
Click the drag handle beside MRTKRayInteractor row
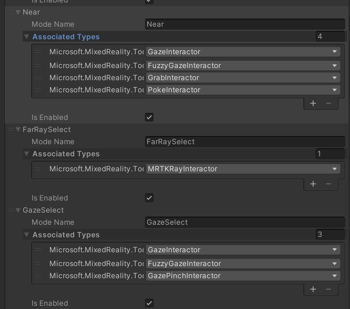point(38,169)
